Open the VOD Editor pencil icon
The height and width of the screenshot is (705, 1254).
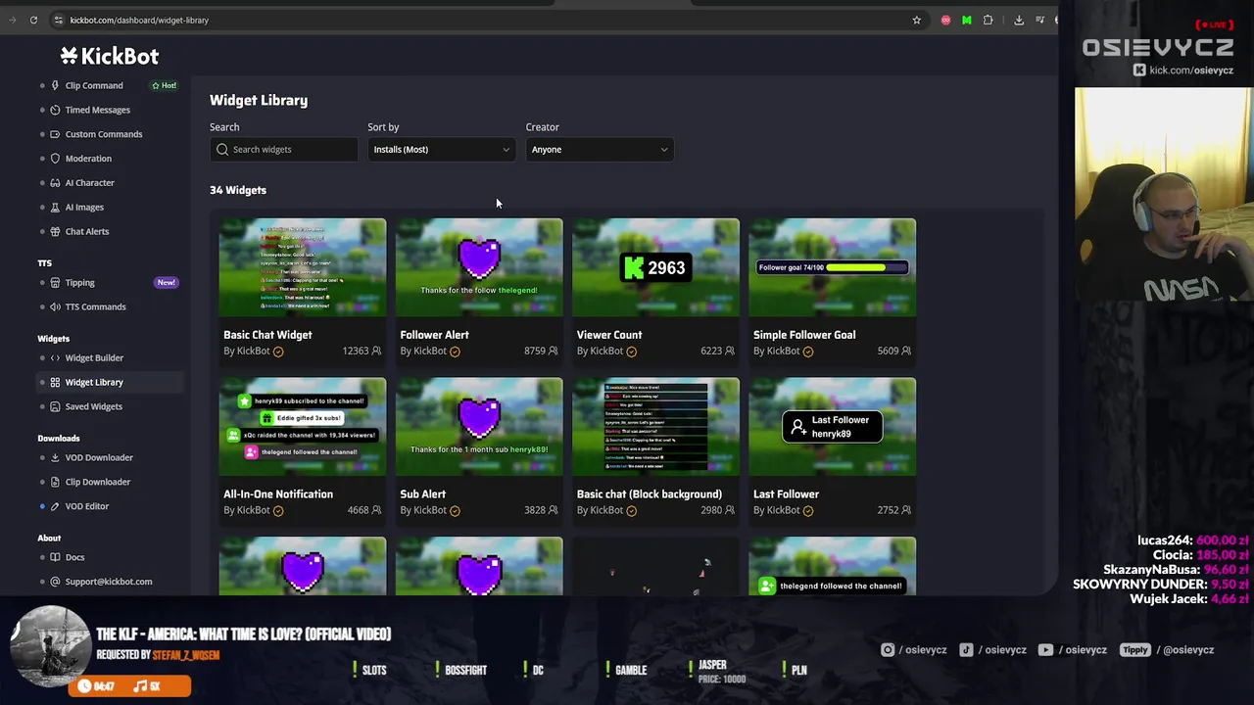[55, 506]
